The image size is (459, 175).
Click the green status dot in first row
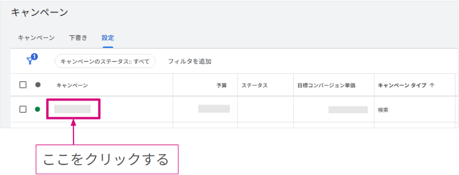click(38, 109)
